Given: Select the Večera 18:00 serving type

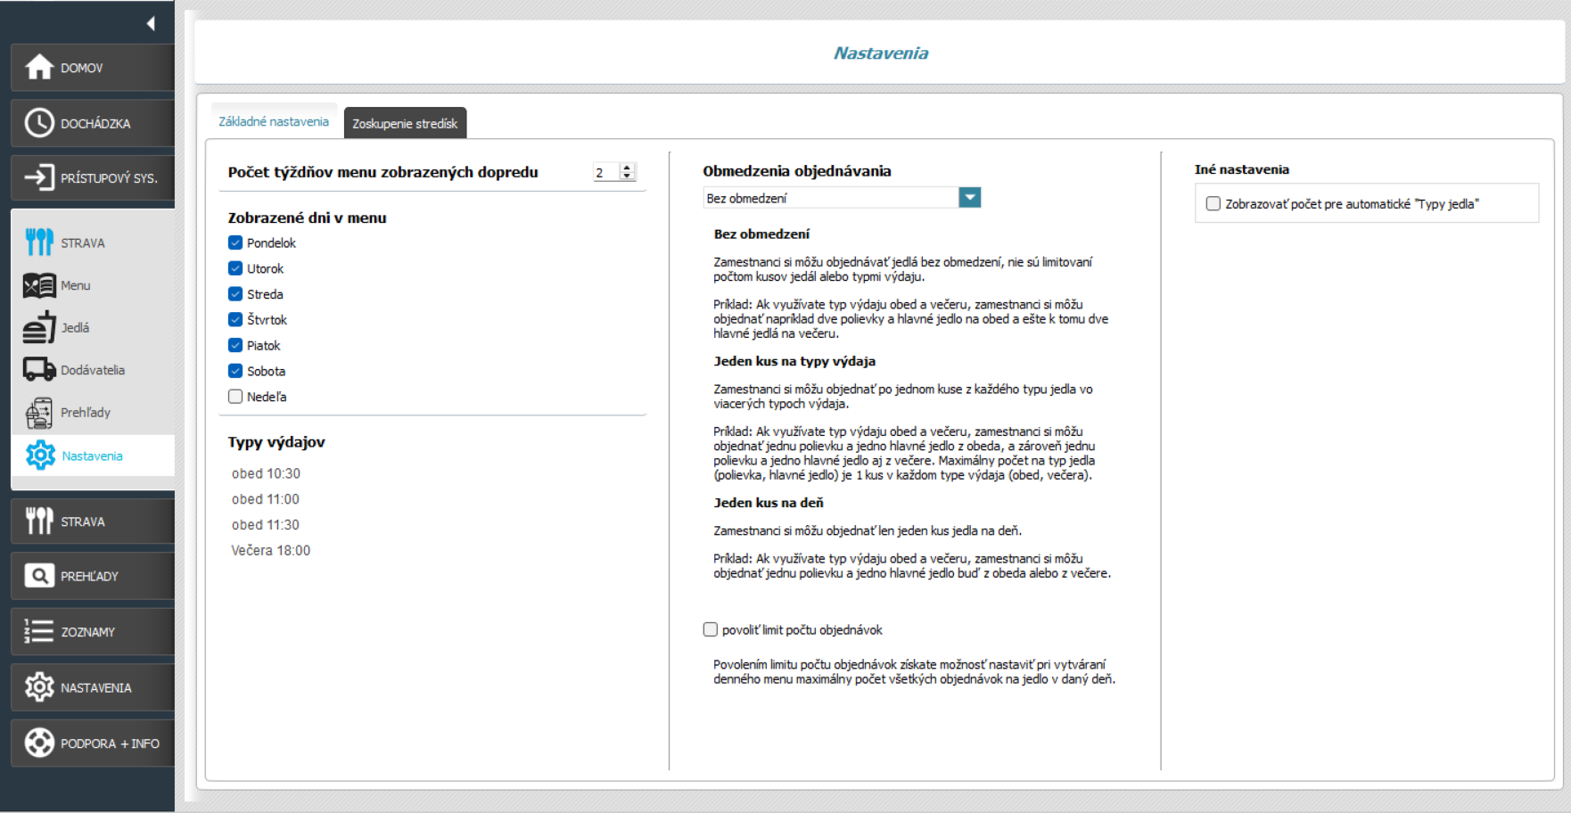Looking at the screenshot, I should [x=271, y=550].
